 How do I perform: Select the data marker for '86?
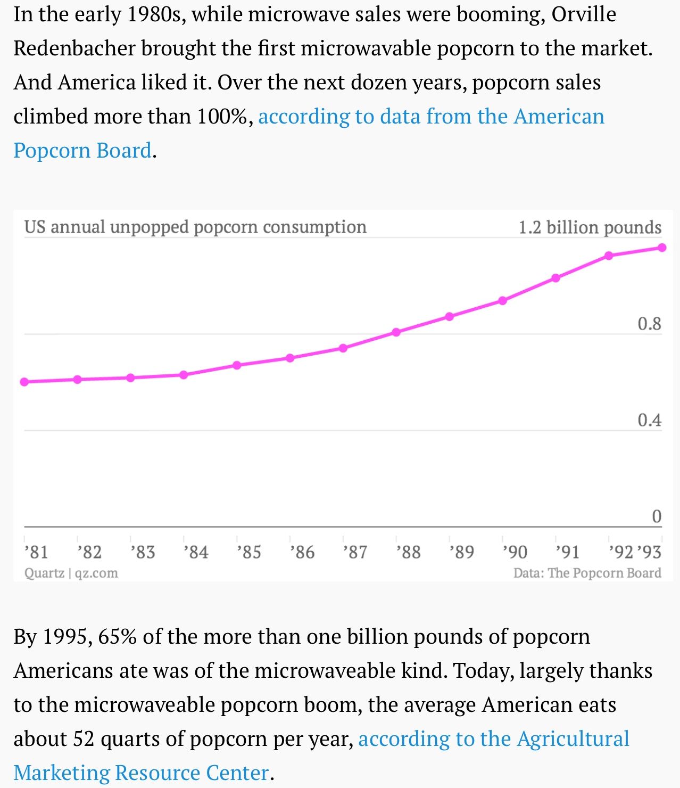point(290,358)
